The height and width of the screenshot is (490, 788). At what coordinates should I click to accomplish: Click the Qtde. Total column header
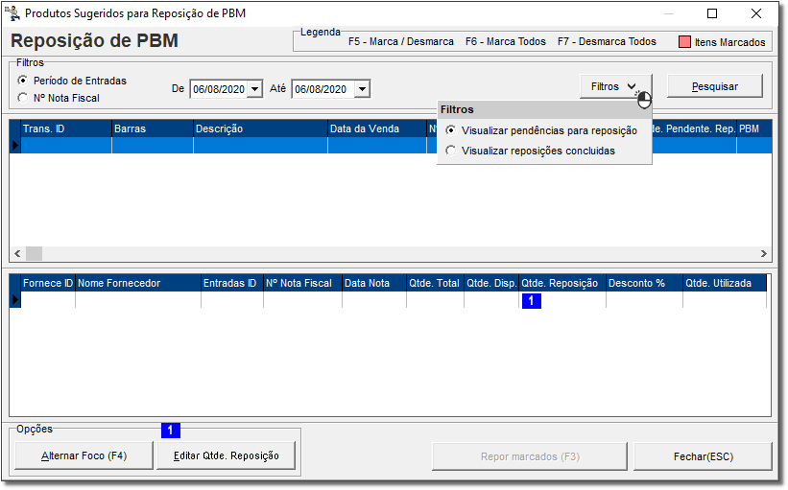click(x=435, y=283)
